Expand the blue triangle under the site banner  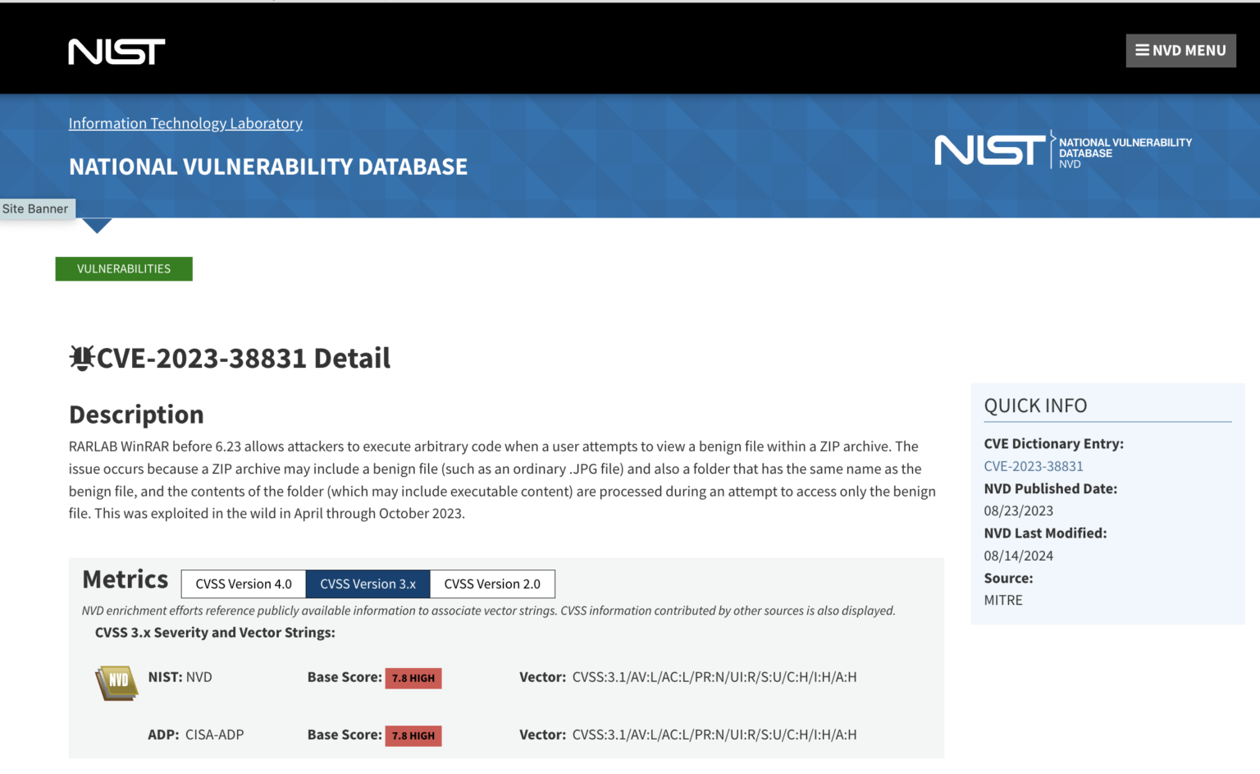coord(97,226)
